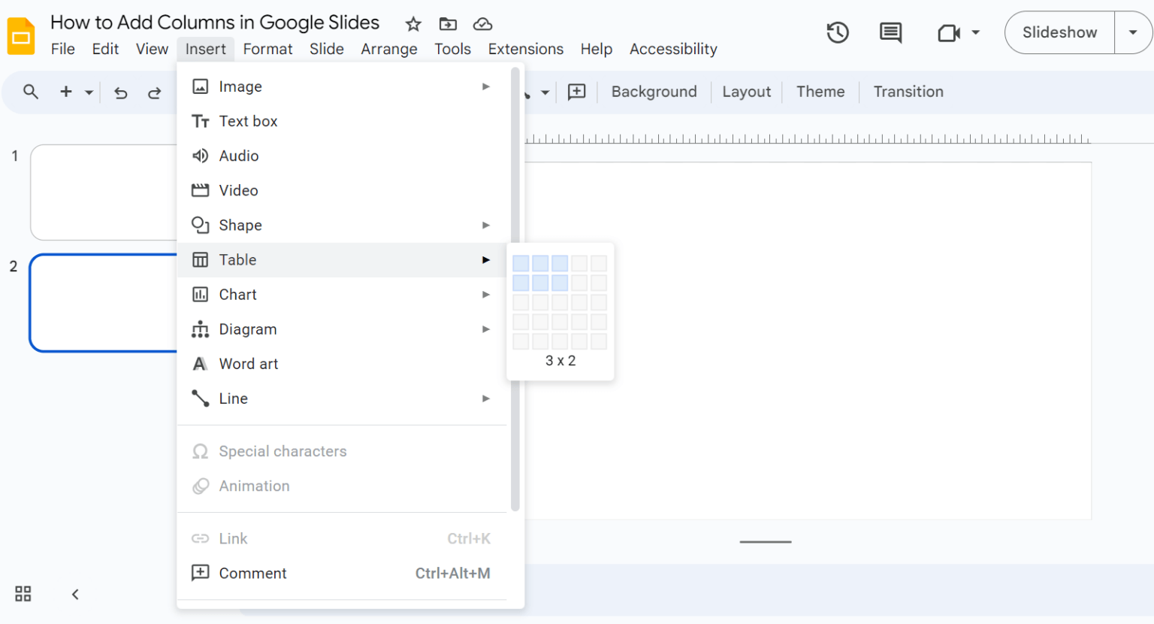The image size is (1154, 624).
Task: Click the Google Slides home icon
Action: point(20,35)
